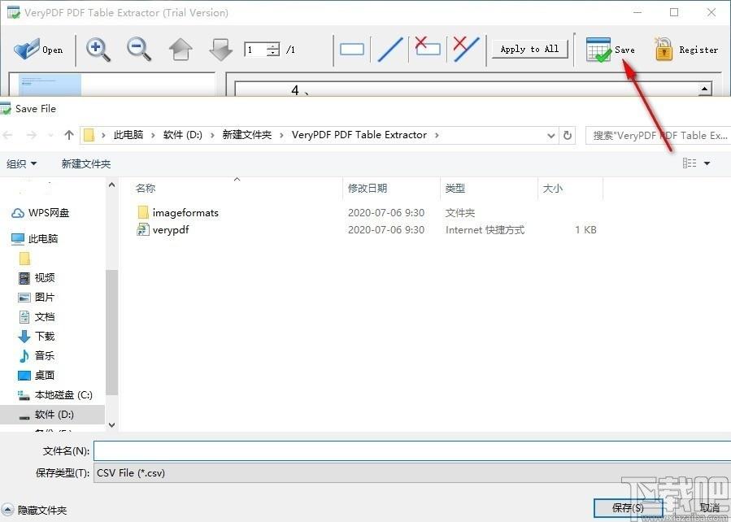The width and height of the screenshot is (731, 522).
Task: Select WPS网盘 in navigation pane
Action: (40, 213)
